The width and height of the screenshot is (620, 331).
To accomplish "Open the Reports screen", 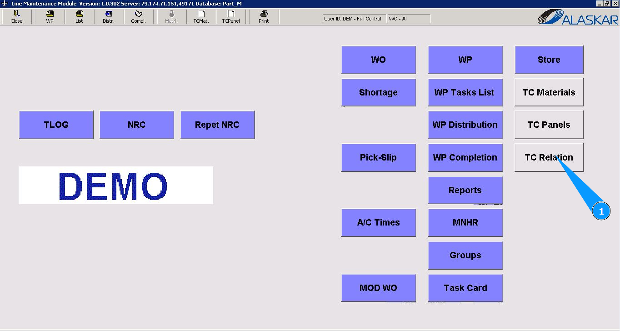I will (465, 190).
